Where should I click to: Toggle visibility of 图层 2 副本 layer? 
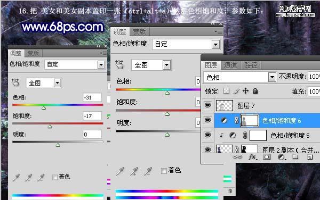click(x=208, y=149)
